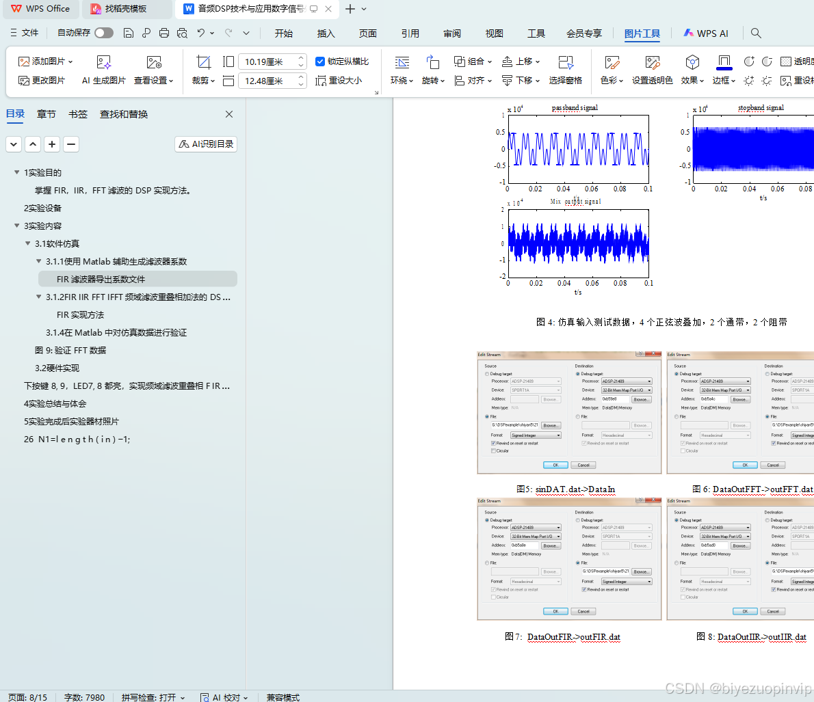Click Change Picture (更改图片)
The height and width of the screenshot is (702, 814).
42,81
